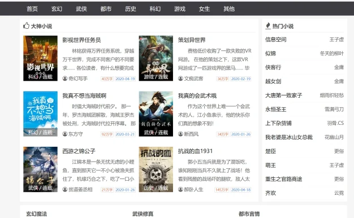The height and width of the screenshot is (218, 354).
Task: Open novel title 我真不想当海贼啊
Action: [x=84, y=95]
